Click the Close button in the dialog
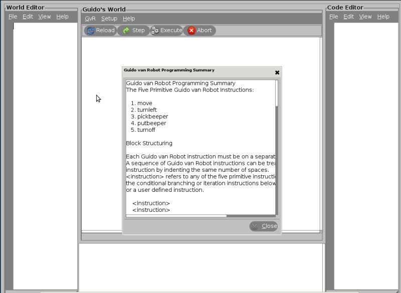The height and width of the screenshot is (293, 401). (x=264, y=226)
